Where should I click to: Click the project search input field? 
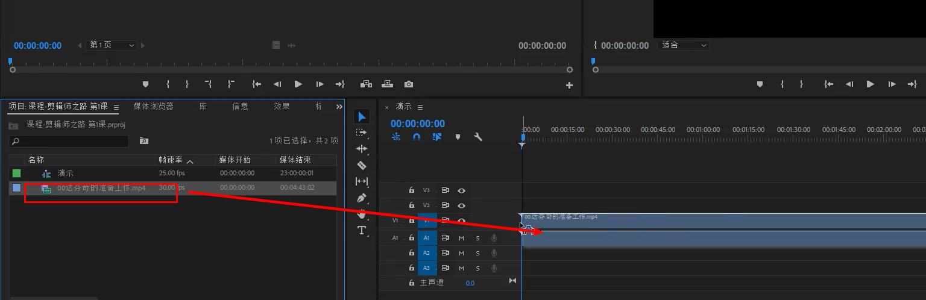click(69, 141)
